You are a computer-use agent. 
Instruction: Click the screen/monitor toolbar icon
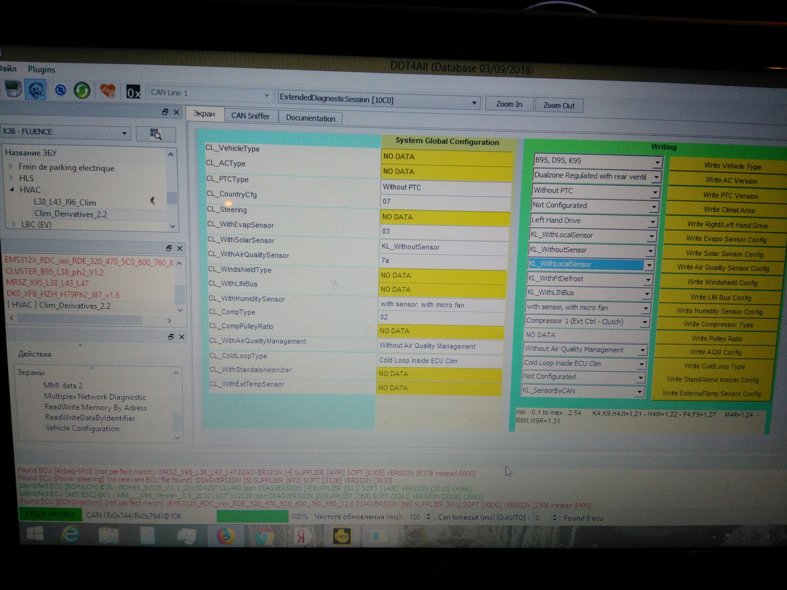(x=13, y=88)
